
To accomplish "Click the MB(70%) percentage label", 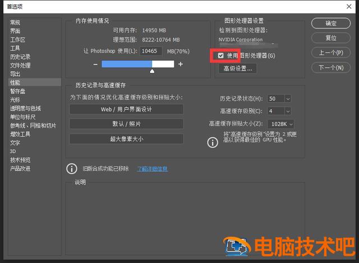I will 178,51.
